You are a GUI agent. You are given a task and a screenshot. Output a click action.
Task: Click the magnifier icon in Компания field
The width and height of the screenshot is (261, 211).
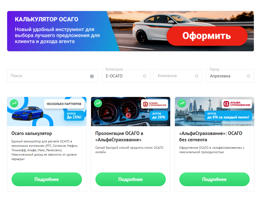[x=197, y=76]
